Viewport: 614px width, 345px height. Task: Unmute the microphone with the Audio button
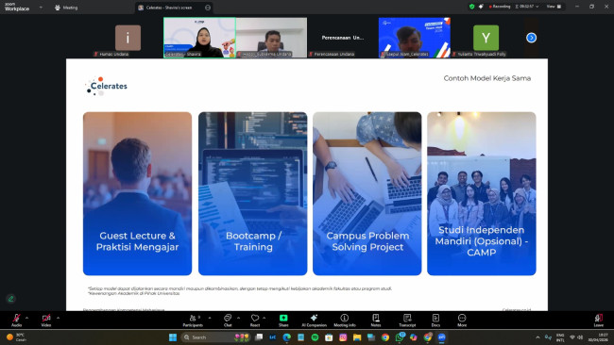point(16,320)
